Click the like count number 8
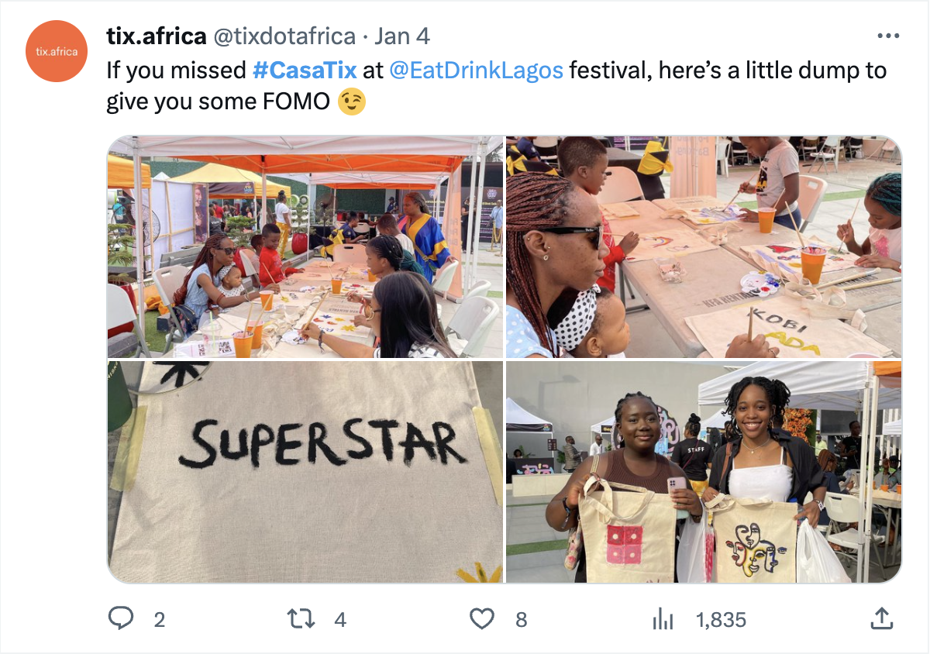930x654 pixels. click(522, 619)
